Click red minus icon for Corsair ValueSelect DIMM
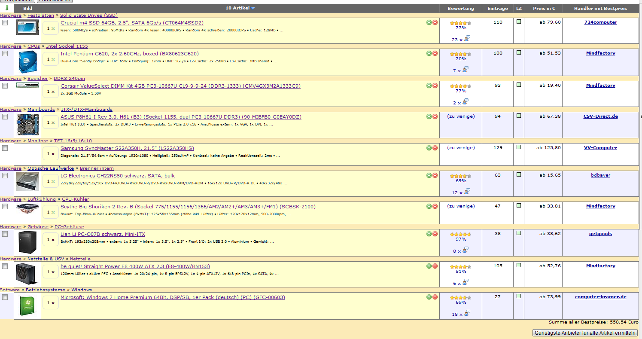 [435, 86]
